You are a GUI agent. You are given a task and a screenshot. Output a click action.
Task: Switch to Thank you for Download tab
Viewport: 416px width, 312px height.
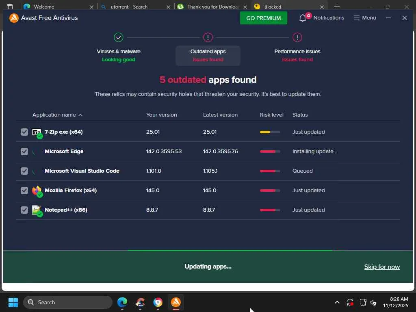pos(211,6)
